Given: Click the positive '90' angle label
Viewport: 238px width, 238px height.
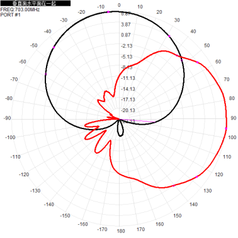Looking at the screenshot, I should [x=234, y=118].
